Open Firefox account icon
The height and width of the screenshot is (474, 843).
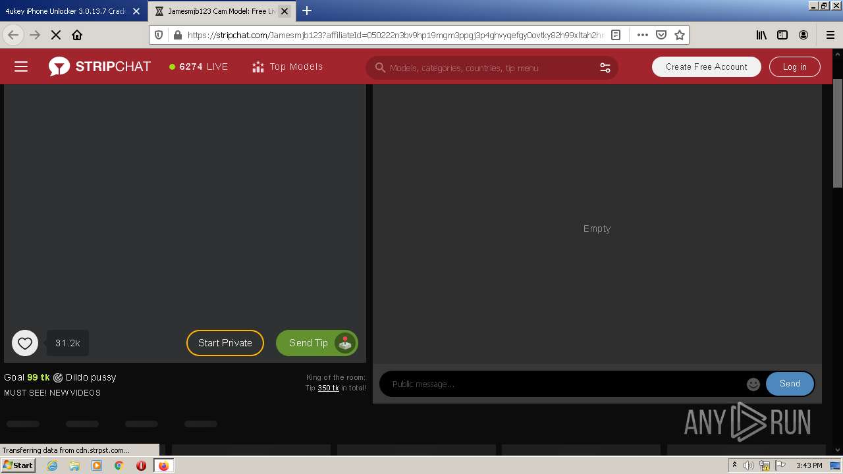pos(803,35)
